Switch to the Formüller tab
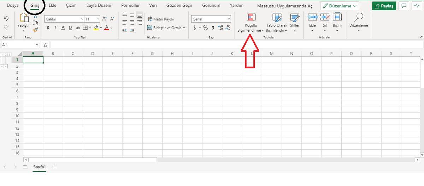The height and width of the screenshot is (186, 424). pos(130,6)
